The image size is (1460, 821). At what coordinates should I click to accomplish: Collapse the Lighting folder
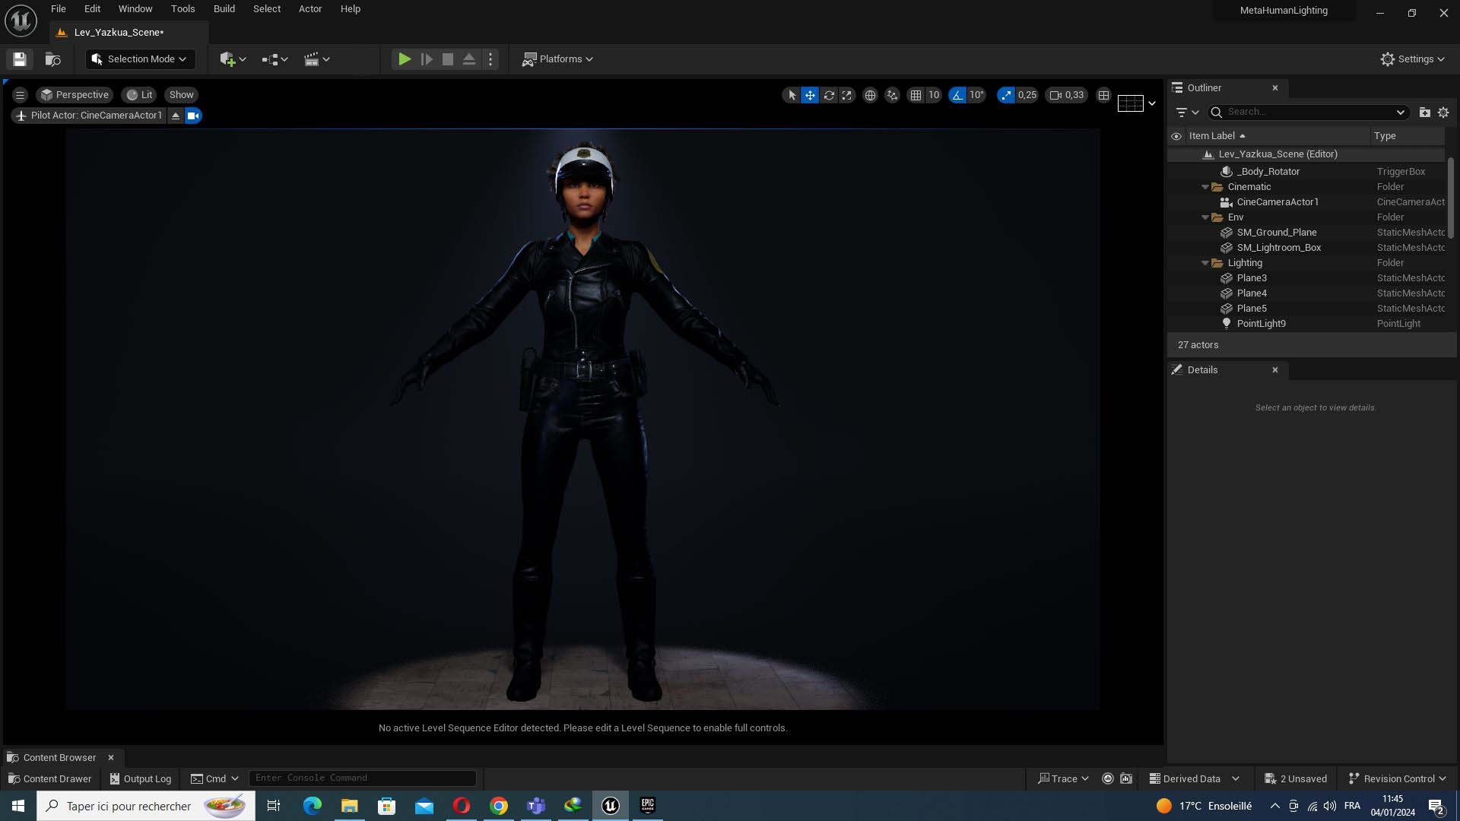point(1205,263)
